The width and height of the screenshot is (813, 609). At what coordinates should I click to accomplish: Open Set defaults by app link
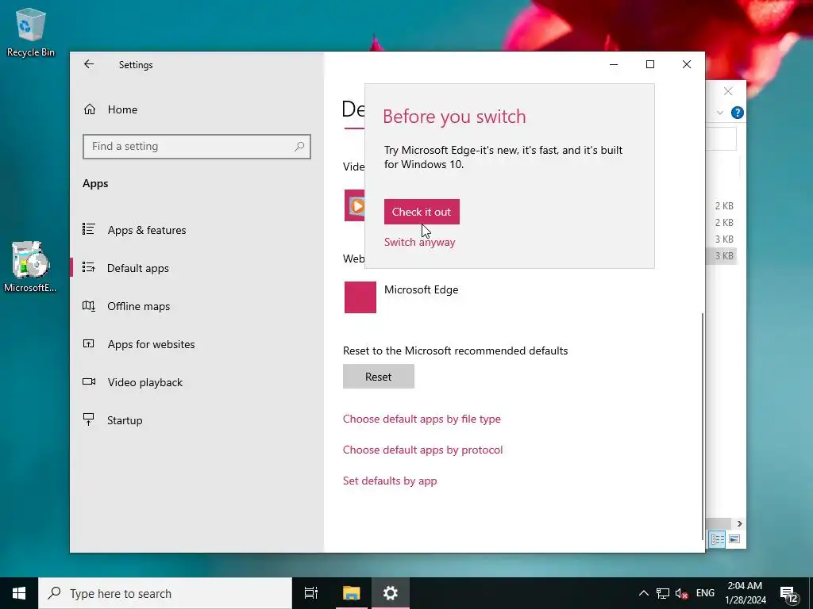(390, 481)
